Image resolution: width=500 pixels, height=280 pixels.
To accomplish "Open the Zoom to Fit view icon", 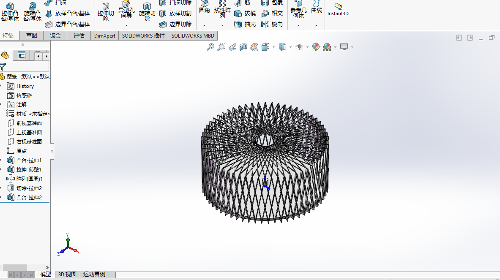I will click(210, 47).
